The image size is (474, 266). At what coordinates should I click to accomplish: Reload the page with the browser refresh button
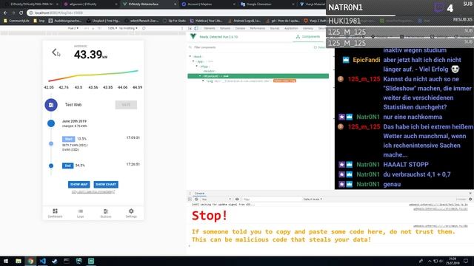pyautogui.click(x=21, y=13)
